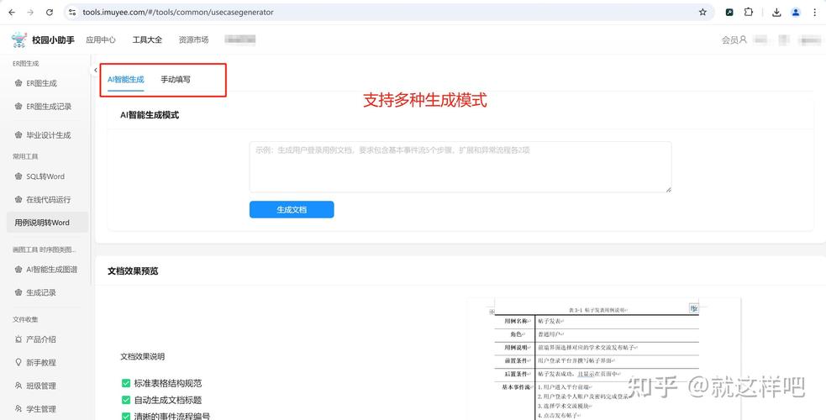Select 用例说明转Word in the sidebar
The height and width of the screenshot is (420, 826).
click(47, 223)
